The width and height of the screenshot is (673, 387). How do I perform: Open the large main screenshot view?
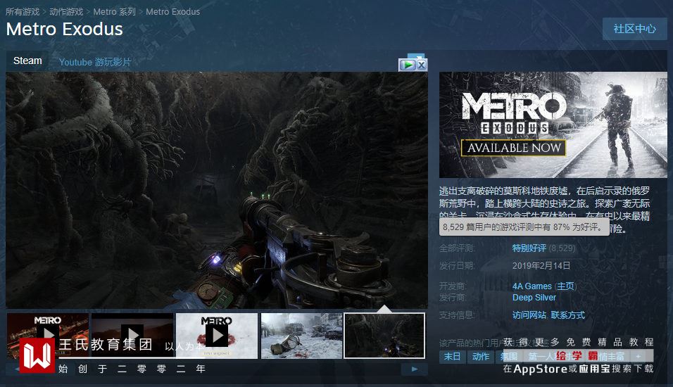pyautogui.click(x=217, y=190)
